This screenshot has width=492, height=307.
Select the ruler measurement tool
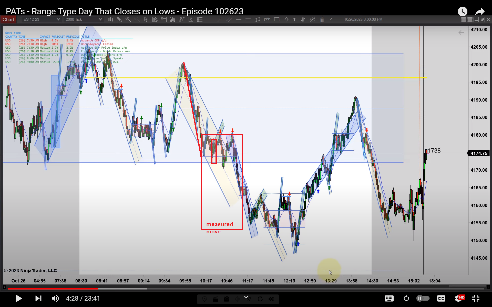(267, 19)
